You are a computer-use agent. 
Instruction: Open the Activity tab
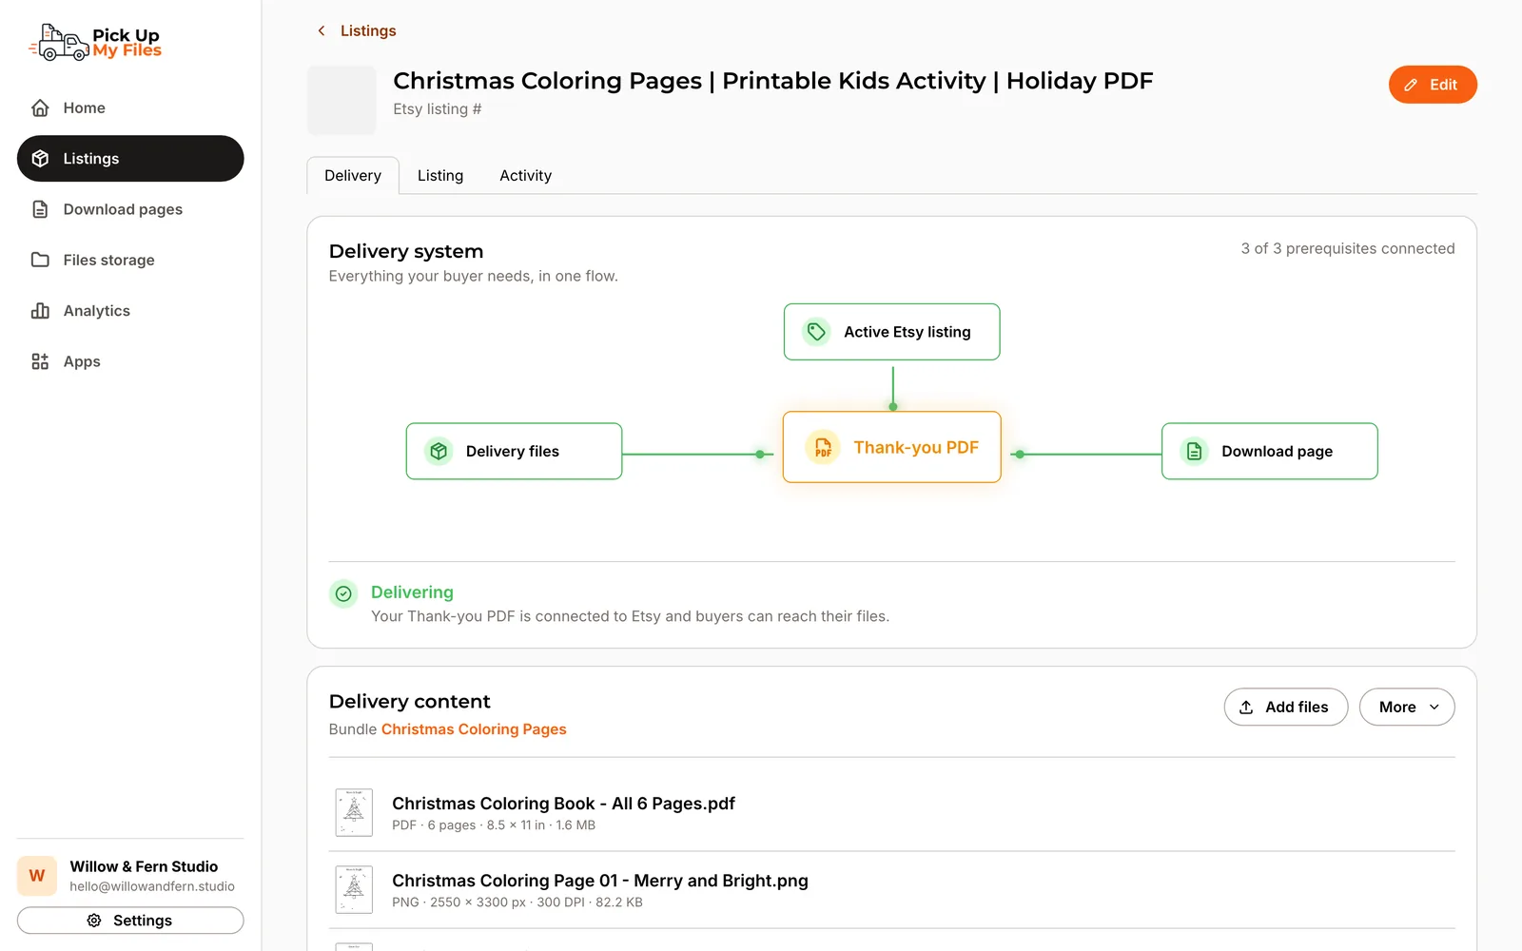(x=525, y=175)
